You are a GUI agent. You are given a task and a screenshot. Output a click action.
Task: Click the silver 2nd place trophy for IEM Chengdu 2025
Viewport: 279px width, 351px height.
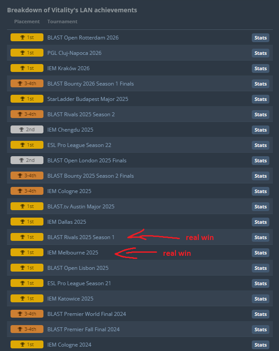point(21,129)
